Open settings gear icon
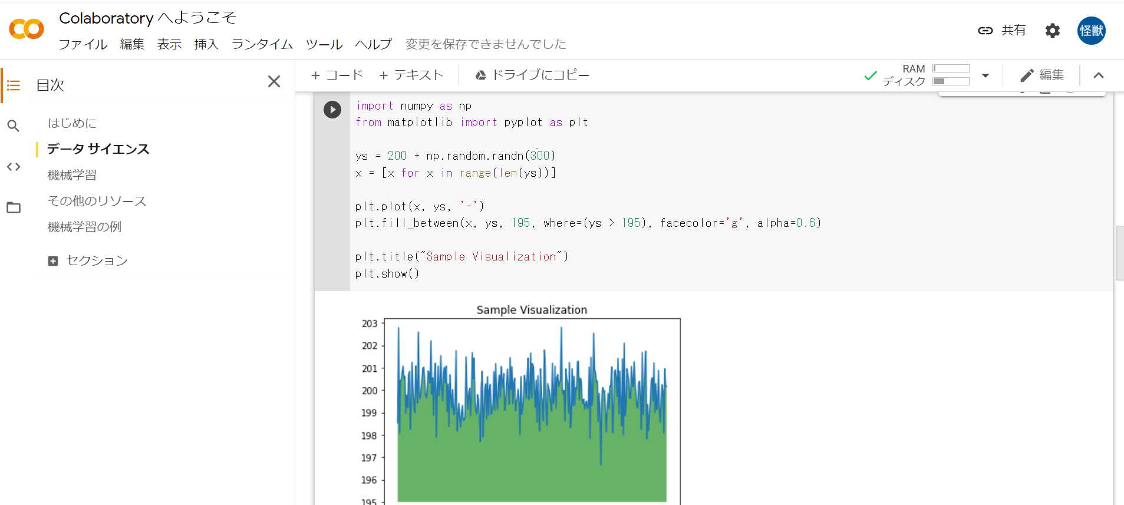This screenshot has width=1124, height=505. coord(1053,31)
